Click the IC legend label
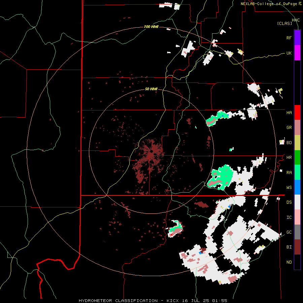 pos(289,217)
